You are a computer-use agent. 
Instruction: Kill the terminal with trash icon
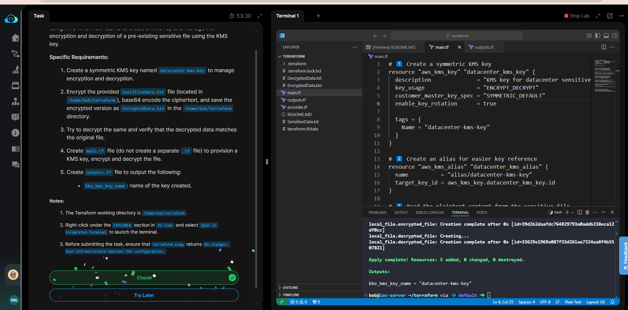point(587,212)
